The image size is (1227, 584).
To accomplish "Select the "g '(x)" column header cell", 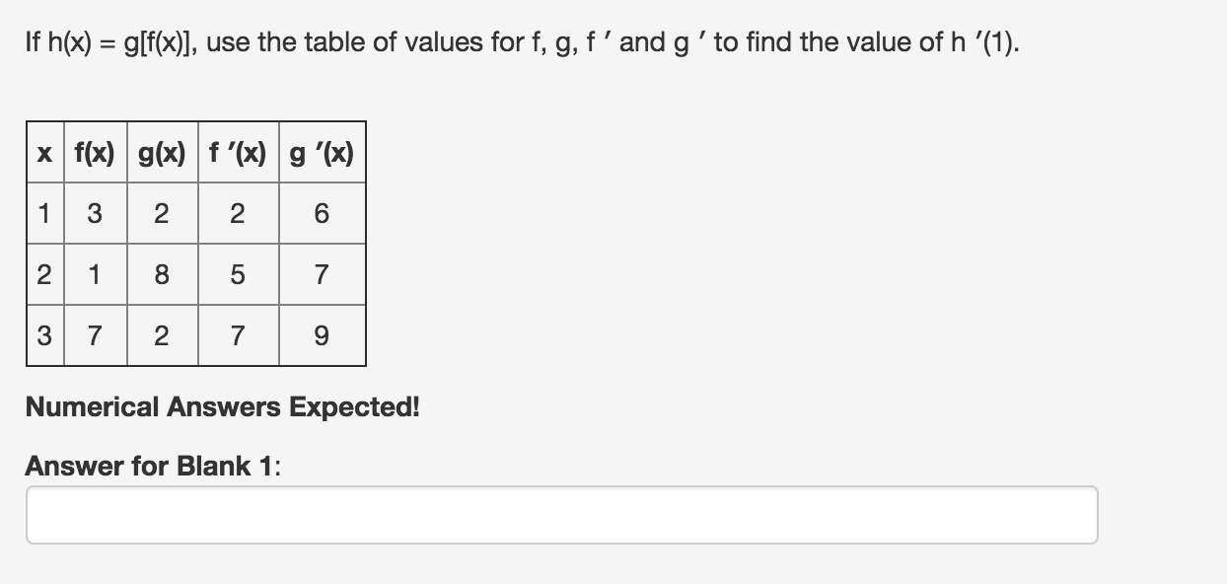I will click(x=322, y=153).
